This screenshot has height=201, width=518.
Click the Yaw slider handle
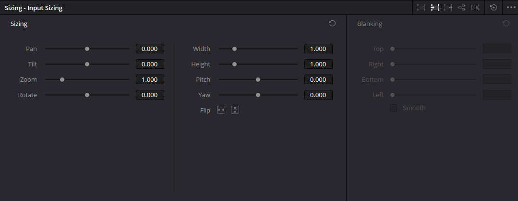click(x=258, y=95)
